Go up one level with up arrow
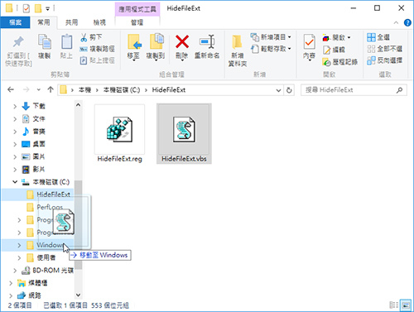 [x=51, y=89]
